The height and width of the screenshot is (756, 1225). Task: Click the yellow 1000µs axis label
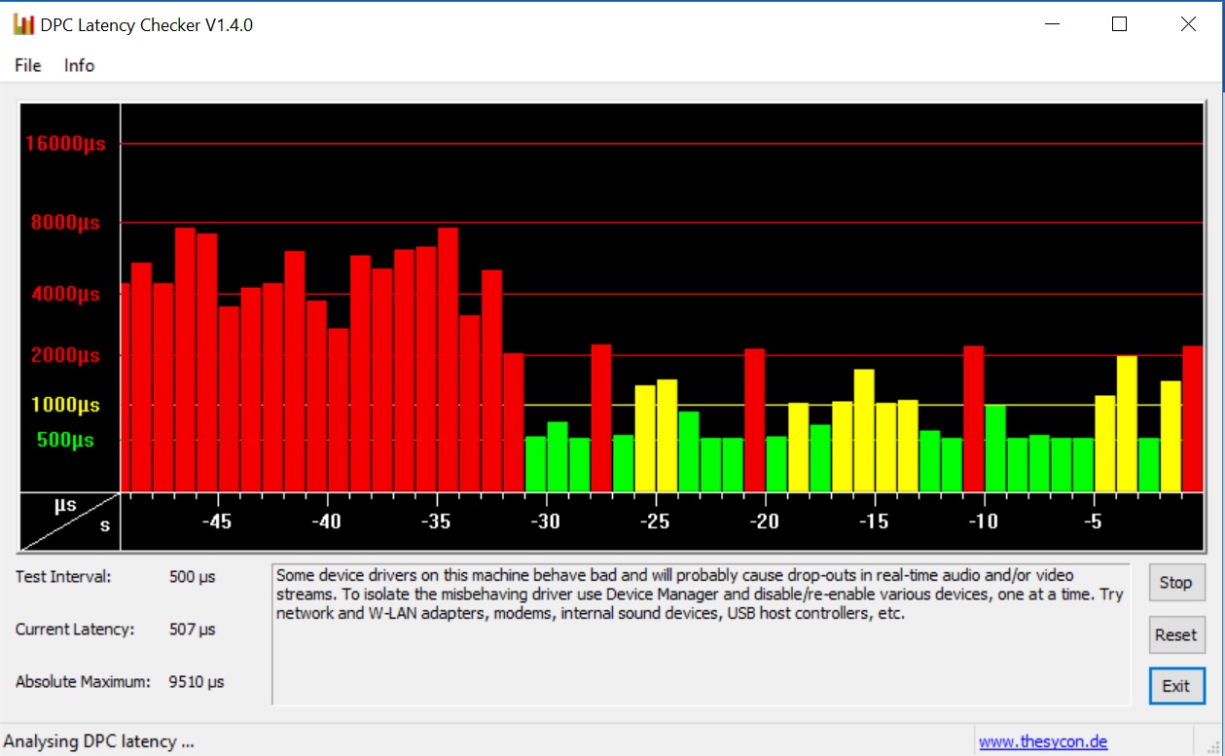(65, 405)
